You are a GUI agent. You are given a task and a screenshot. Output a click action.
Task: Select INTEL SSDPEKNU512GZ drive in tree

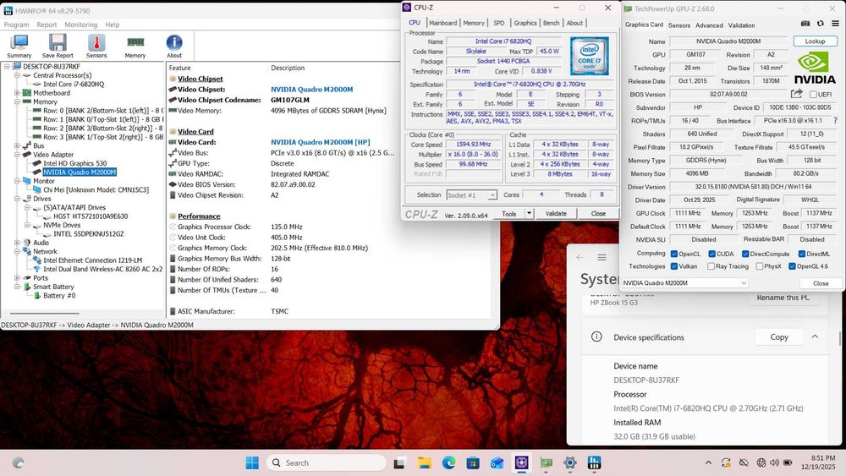pos(89,234)
